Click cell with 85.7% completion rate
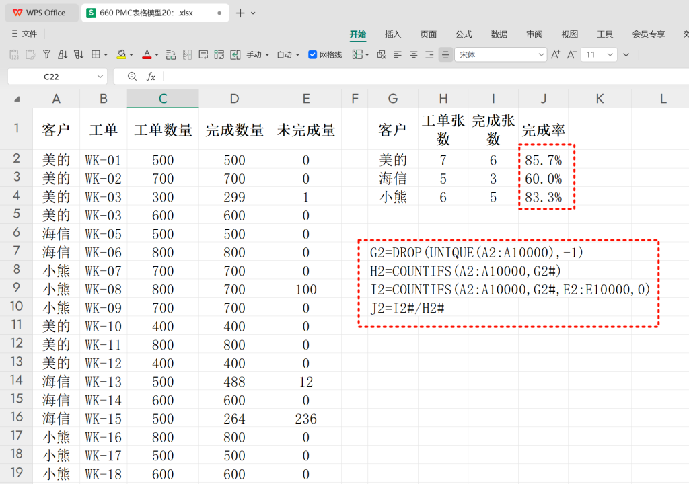The height and width of the screenshot is (484, 689). point(544,160)
